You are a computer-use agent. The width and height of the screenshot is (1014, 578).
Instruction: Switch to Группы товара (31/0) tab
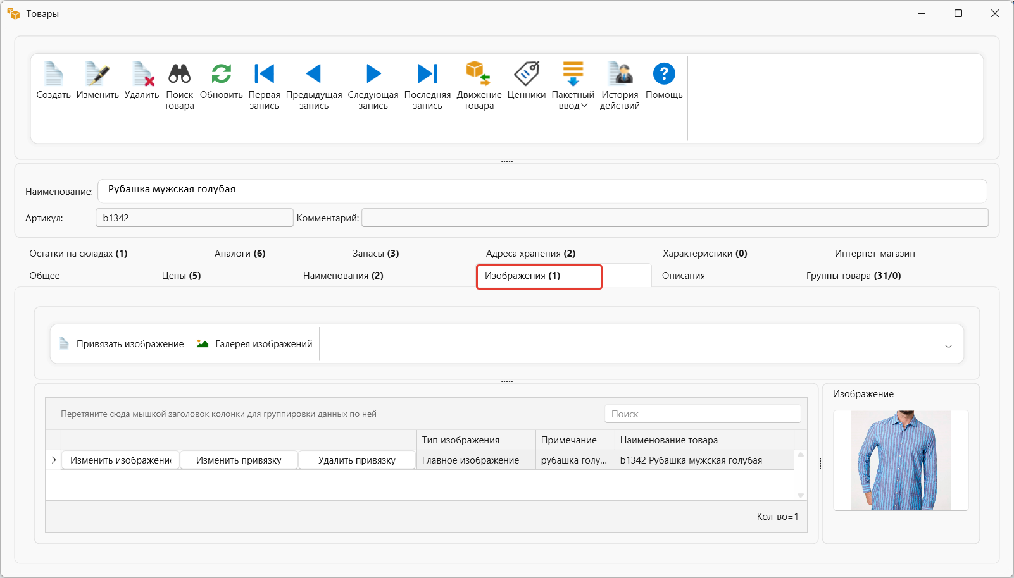[853, 276]
